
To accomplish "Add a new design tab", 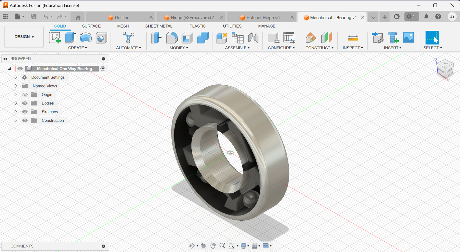I will tap(385, 17).
